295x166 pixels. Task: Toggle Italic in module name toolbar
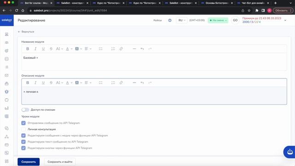(x=35, y=49)
